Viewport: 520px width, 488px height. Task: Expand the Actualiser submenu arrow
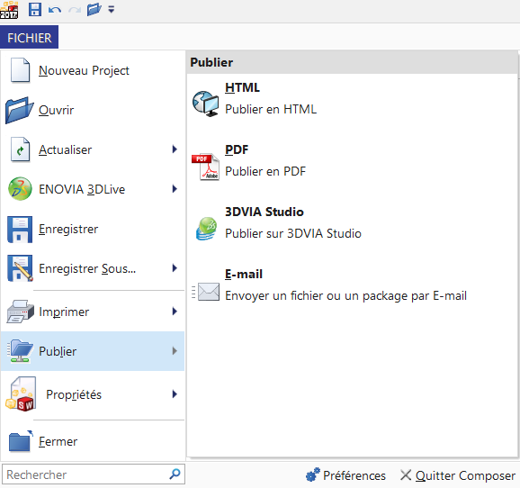(x=175, y=149)
